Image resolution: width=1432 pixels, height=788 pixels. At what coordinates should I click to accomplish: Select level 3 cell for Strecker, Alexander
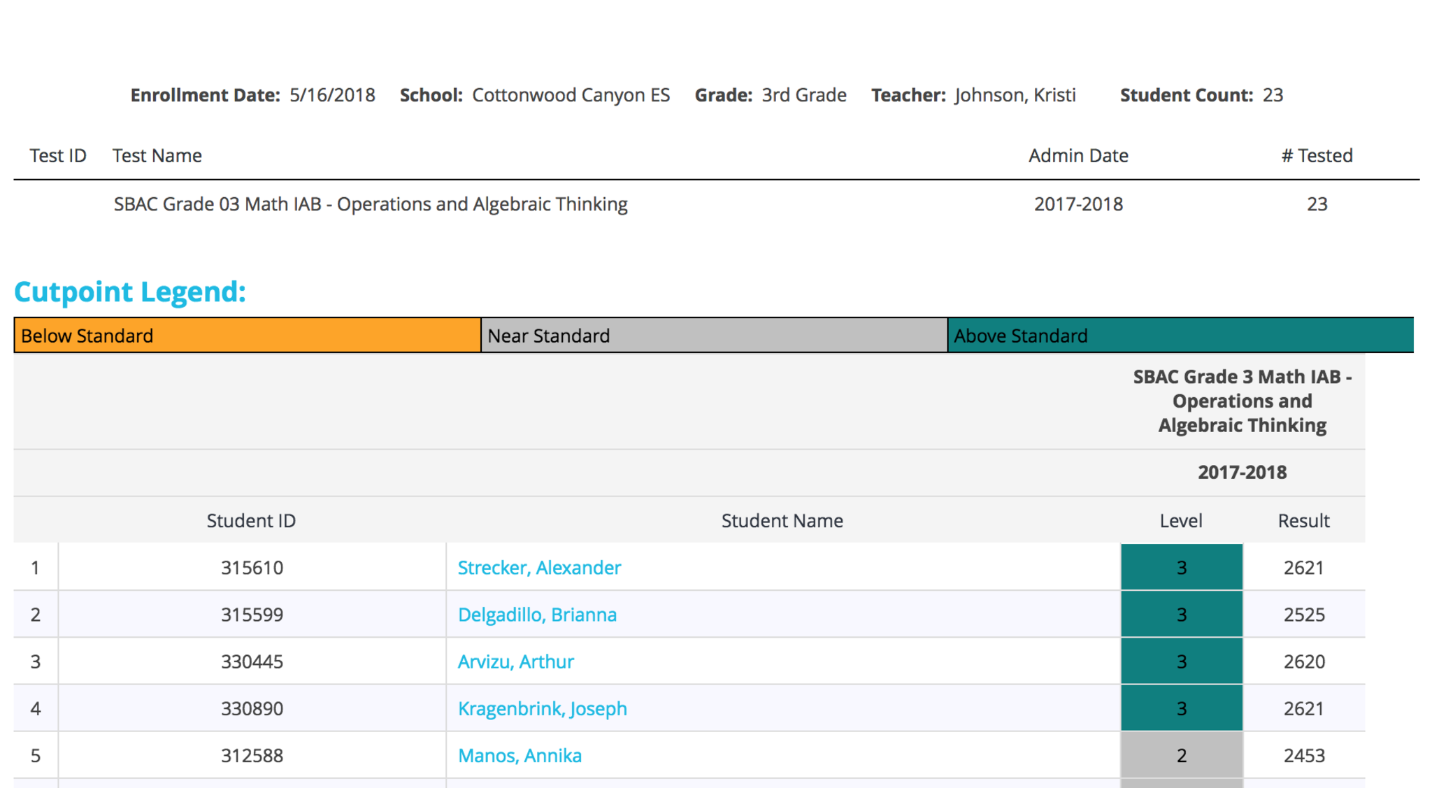[1181, 567]
